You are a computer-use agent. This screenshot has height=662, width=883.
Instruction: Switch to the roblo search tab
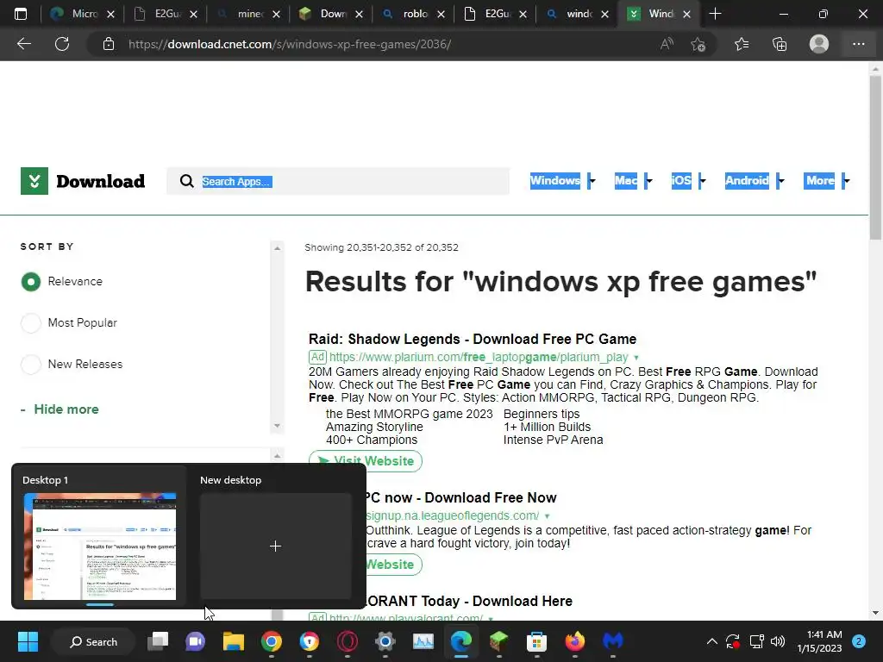[413, 14]
